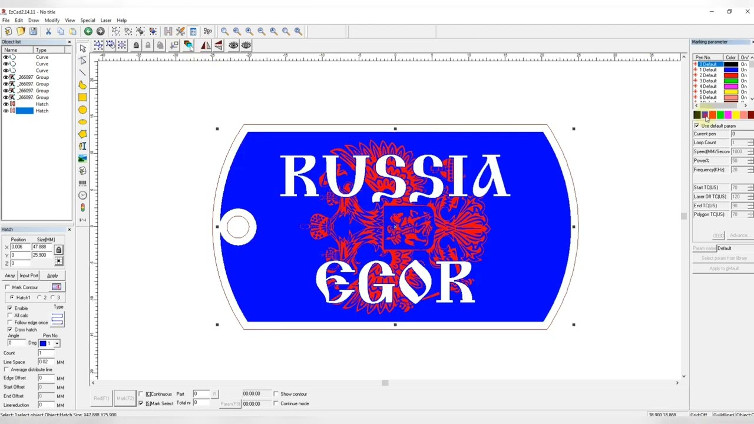Click the Save diskette icon

click(x=33, y=31)
